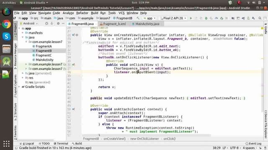268x150 pixels.
Task: Toggle tool window buttons icon in status bar
Action: 16,148
